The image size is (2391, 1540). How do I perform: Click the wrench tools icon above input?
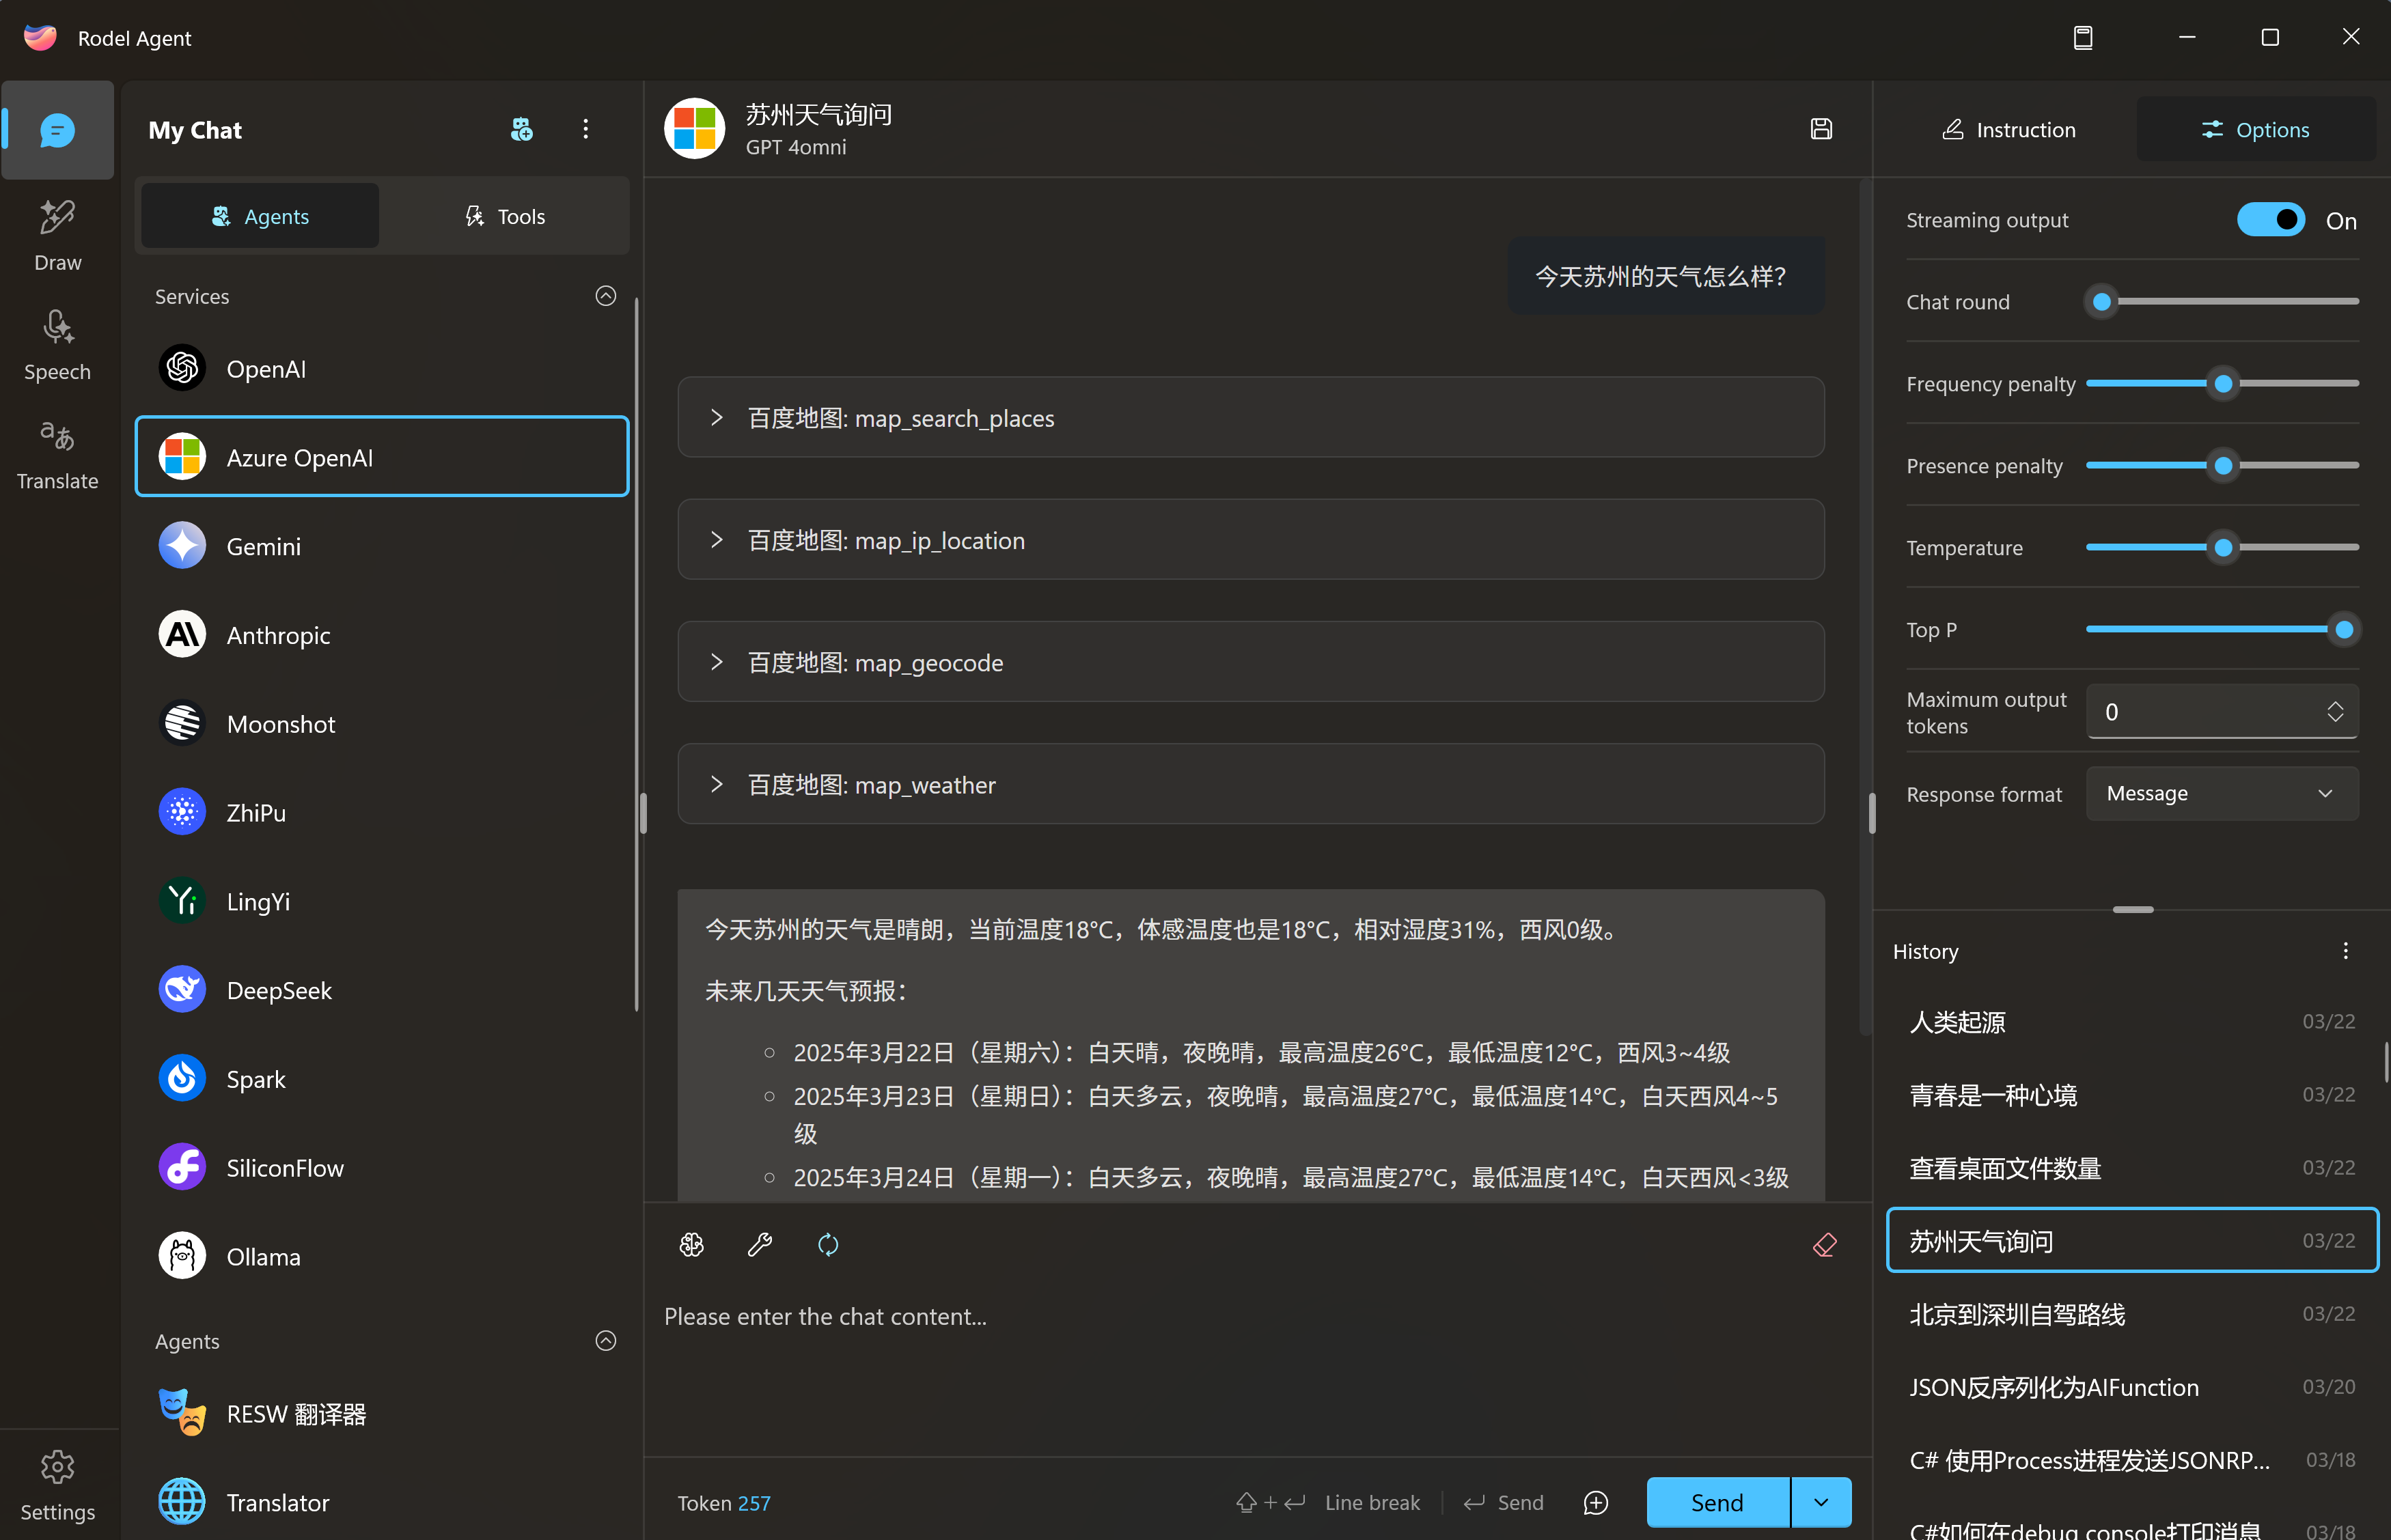click(x=760, y=1244)
